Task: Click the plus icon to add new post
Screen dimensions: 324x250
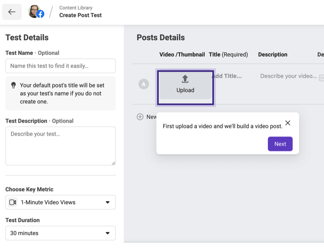Action: [140, 117]
